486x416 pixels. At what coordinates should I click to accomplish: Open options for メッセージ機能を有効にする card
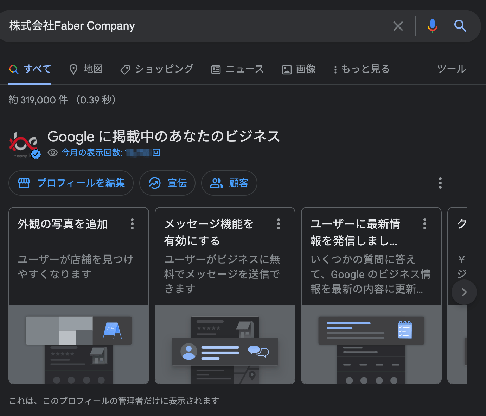click(279, 224)
